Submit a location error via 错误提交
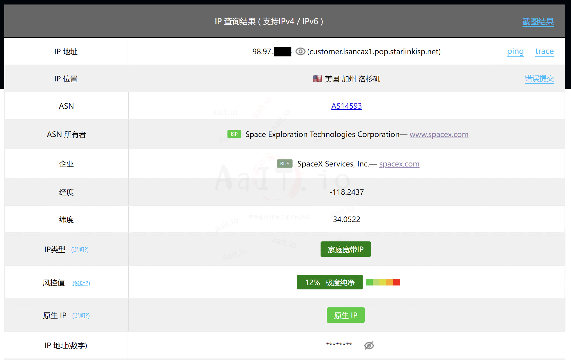Image resolution: width=571 pixels, height=361 pixels. tap(539, 79)
